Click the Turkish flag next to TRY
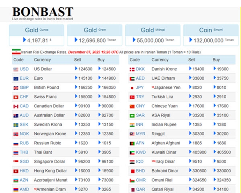241x193 pixels. tap(132, 97)
